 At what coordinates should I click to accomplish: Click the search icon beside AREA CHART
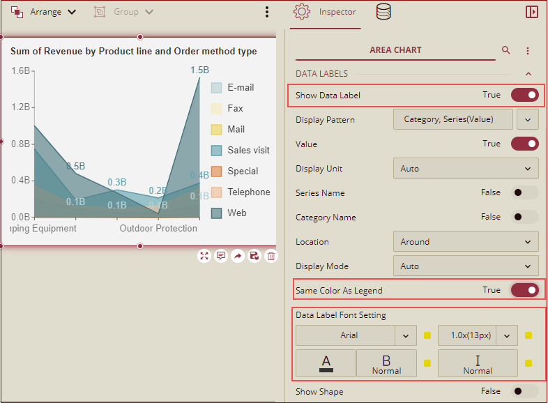[x=506, y=50]
